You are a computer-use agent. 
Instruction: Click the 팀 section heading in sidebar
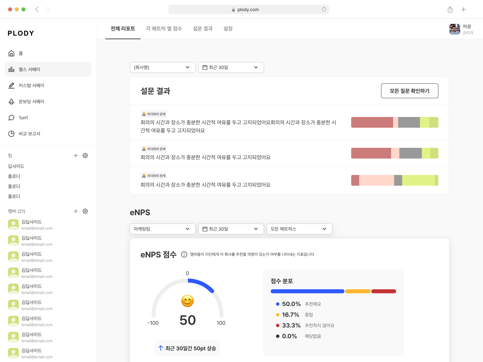[x=10, y=156]
